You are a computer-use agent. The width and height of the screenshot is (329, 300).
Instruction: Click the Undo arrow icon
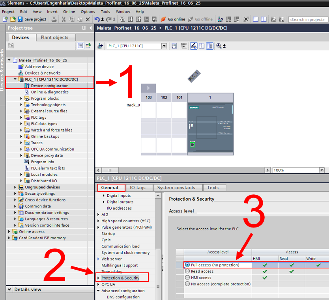(x=97, y=19)
